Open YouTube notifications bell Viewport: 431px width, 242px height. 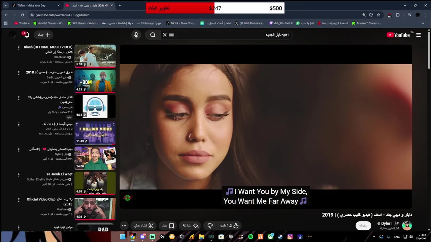click(26, 35)
